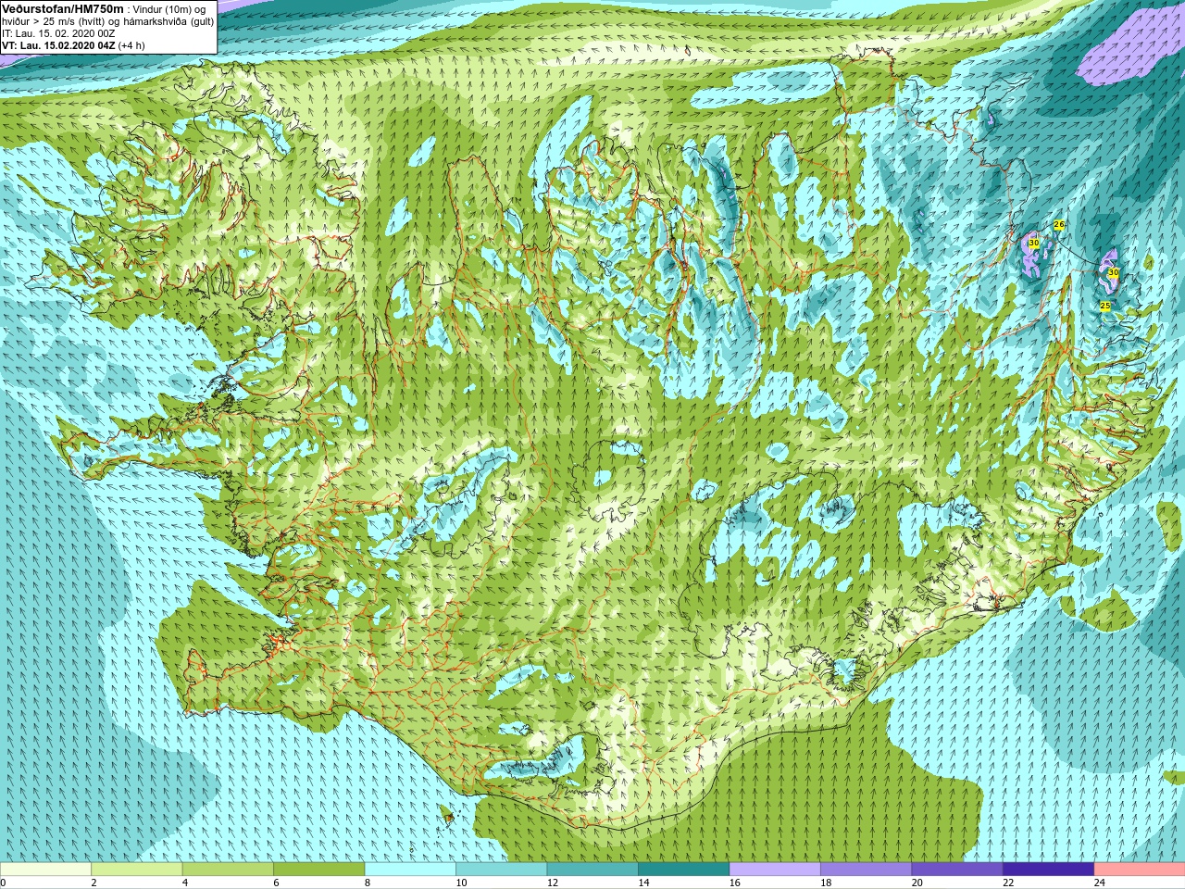
Task: Click the legend scale number 20
Action: tap(917, 883)
